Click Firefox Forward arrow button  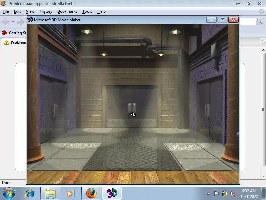[20, 22]
